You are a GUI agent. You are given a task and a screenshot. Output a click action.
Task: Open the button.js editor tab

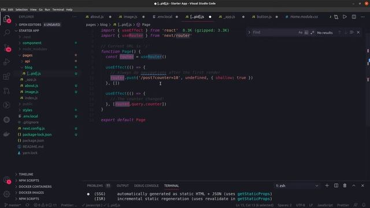click(x=264, y=17)
